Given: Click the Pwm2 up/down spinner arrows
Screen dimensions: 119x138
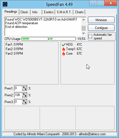Looking at the screenshot, I should pos(25,95).
